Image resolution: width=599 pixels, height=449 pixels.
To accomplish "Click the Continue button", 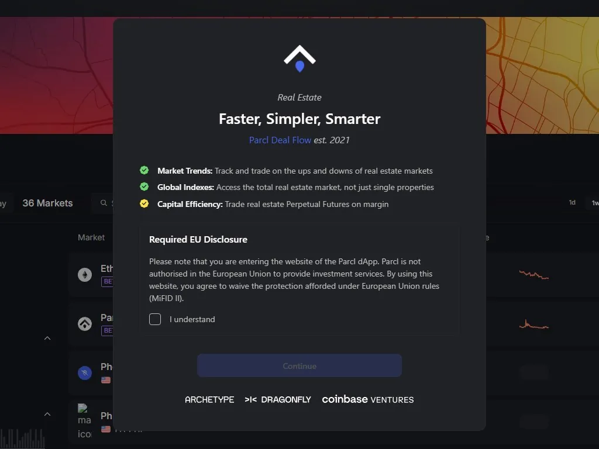I will 299,366.
